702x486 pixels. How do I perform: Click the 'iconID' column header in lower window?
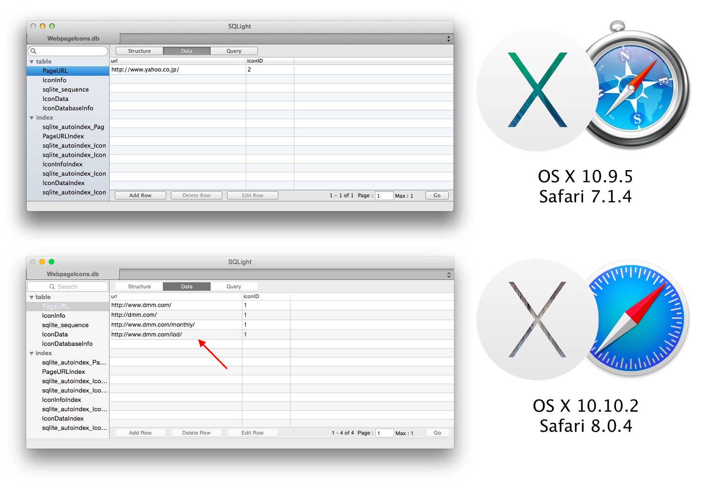coord(266,296)
